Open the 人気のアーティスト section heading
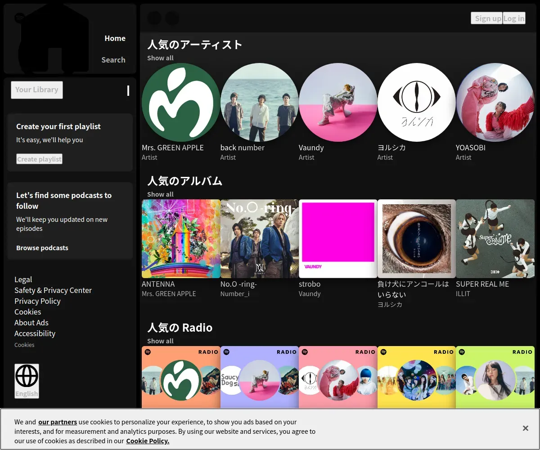Viewport: 540px width, 450px height. (195, 45)
